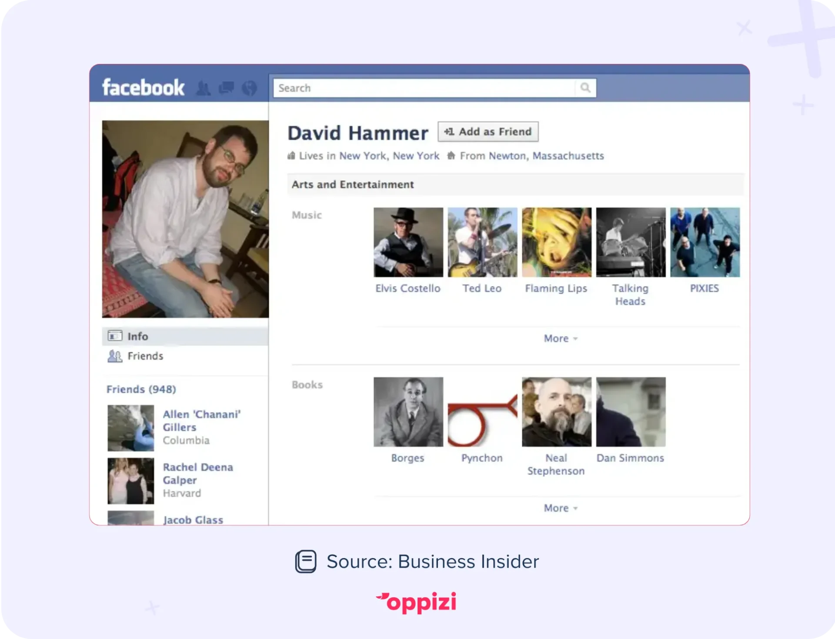Viewport: 835px width, 639px height.
Task: Select the Info sidebar tab
Action: pos(185,336)
